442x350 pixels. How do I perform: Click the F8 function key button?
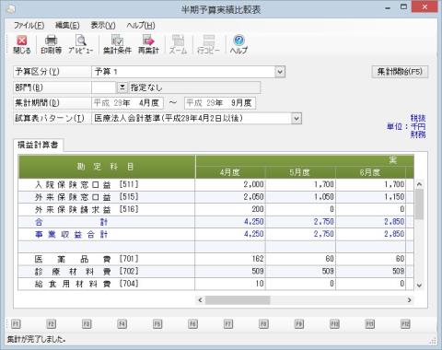click(263, 324)
